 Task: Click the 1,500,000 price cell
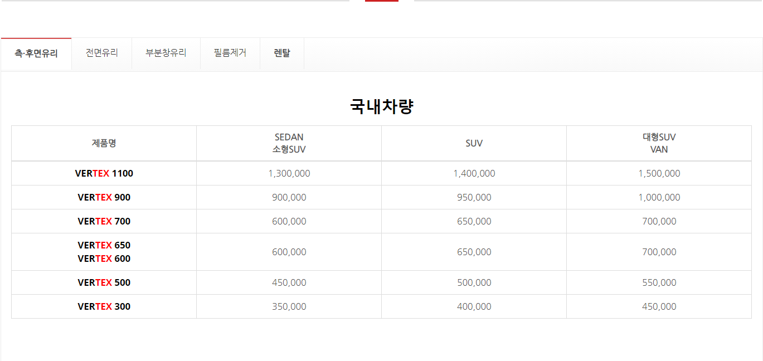[659, 173]
